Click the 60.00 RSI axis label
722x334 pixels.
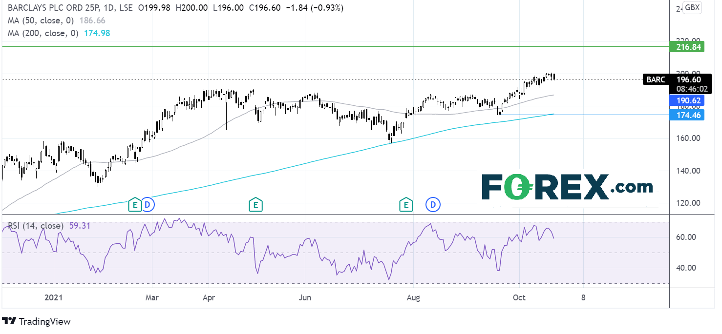687,237
